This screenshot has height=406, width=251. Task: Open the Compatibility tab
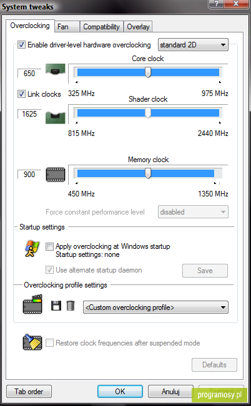click(101, 27)
